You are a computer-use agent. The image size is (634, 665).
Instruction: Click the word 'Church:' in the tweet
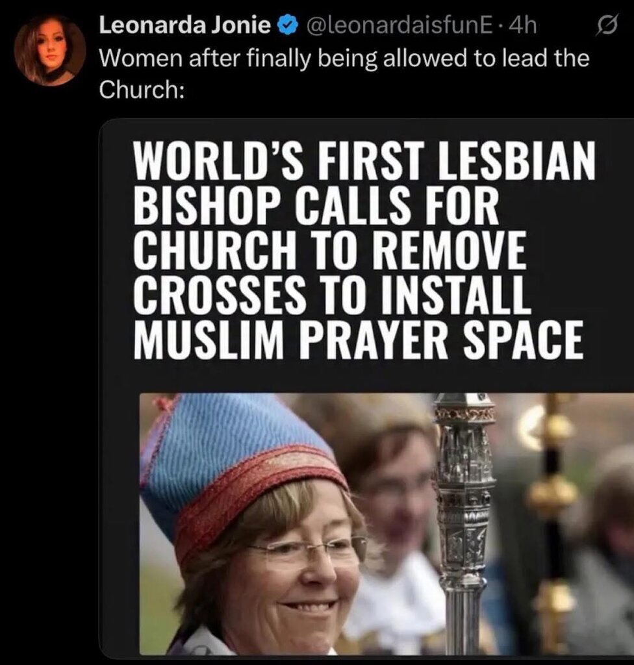click(x=142, y=89)
